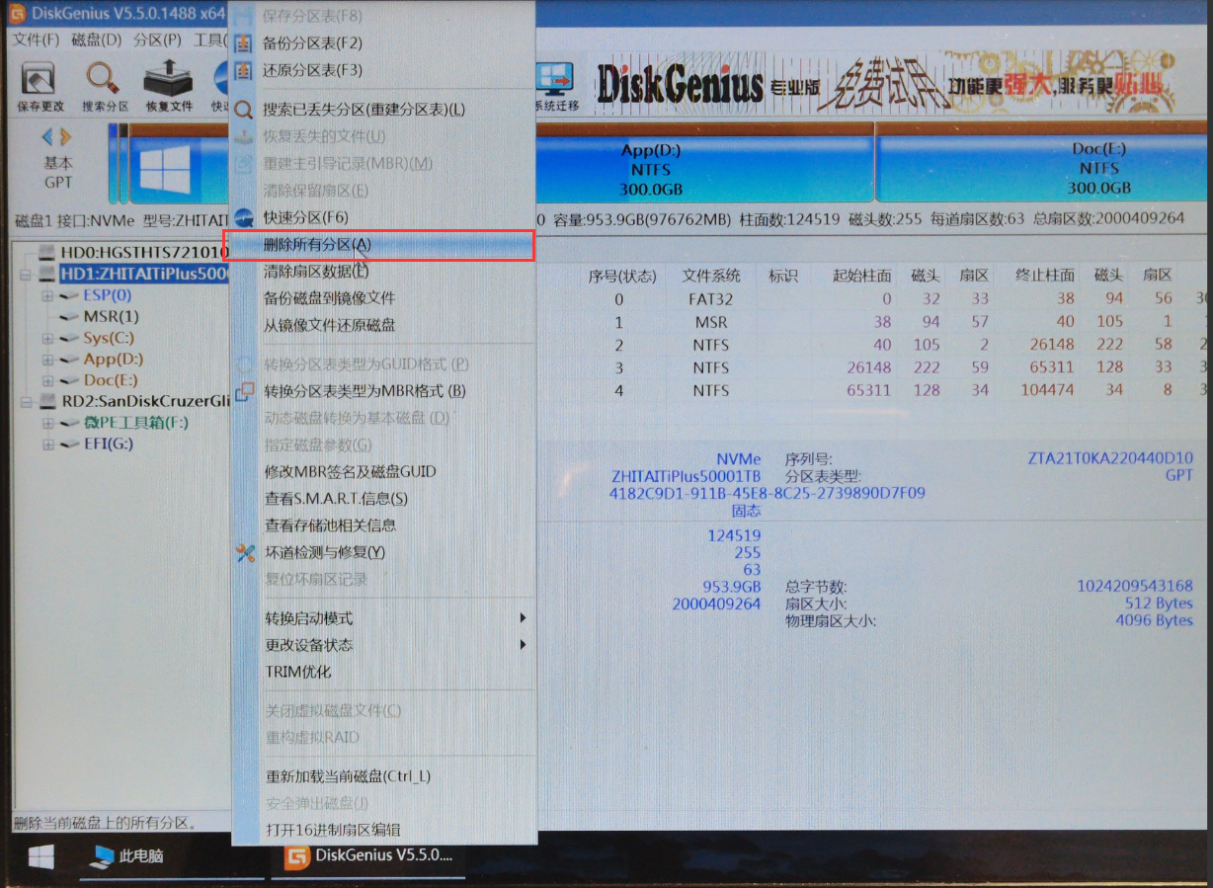Collapse the HD1:ZHITAITiPlus tree node
This screenshot has width=1213, height=888.
point(26,274)
